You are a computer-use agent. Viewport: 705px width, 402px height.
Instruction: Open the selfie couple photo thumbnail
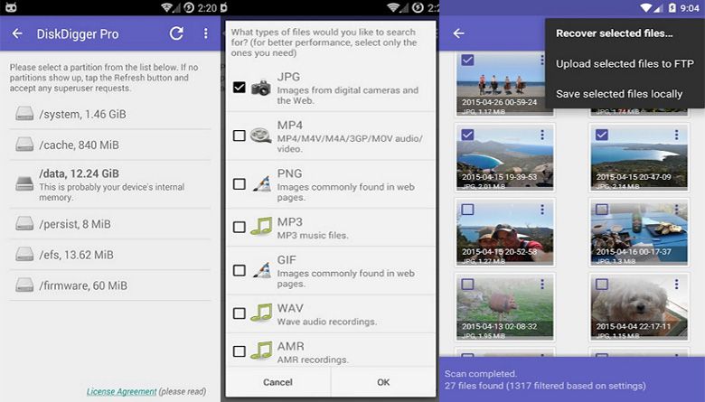click(x=504, y=232)
